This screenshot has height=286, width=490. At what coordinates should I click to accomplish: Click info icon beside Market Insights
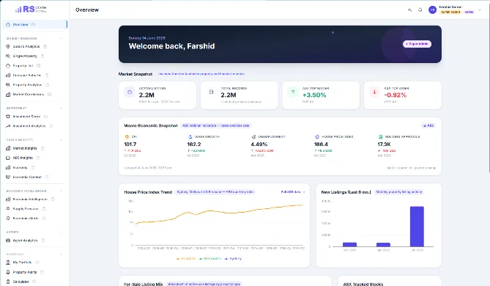pyautogui.click(x=42, y=148)
